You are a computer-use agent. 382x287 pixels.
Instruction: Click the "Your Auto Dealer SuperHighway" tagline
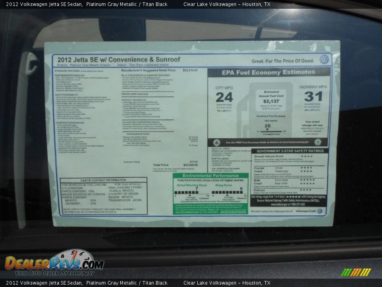click(55, 273)
